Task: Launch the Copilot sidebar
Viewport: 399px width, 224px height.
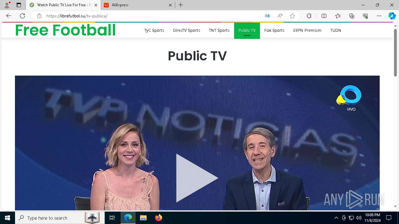Action: pyautogui.click(x=392, y=16)
